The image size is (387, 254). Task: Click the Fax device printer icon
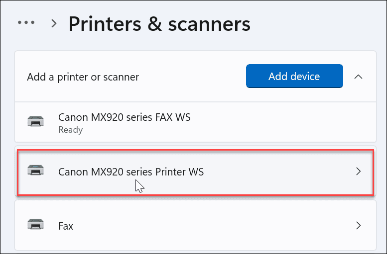pos(35,225)
